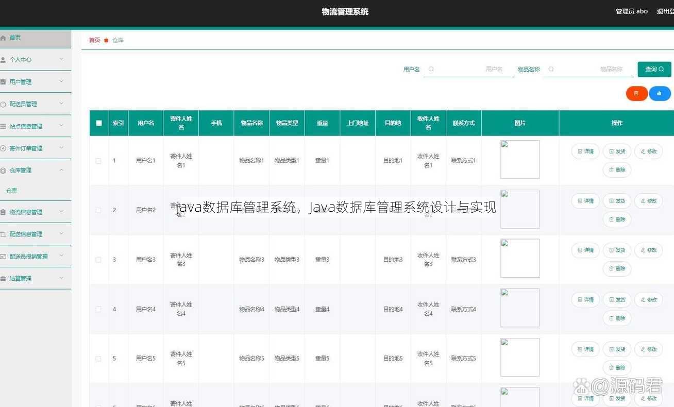
Task: Click the 退出登录 link in header
Action: (665, 11)
